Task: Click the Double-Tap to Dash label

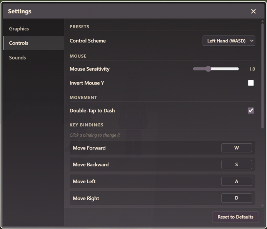Action: click(92, 111)
